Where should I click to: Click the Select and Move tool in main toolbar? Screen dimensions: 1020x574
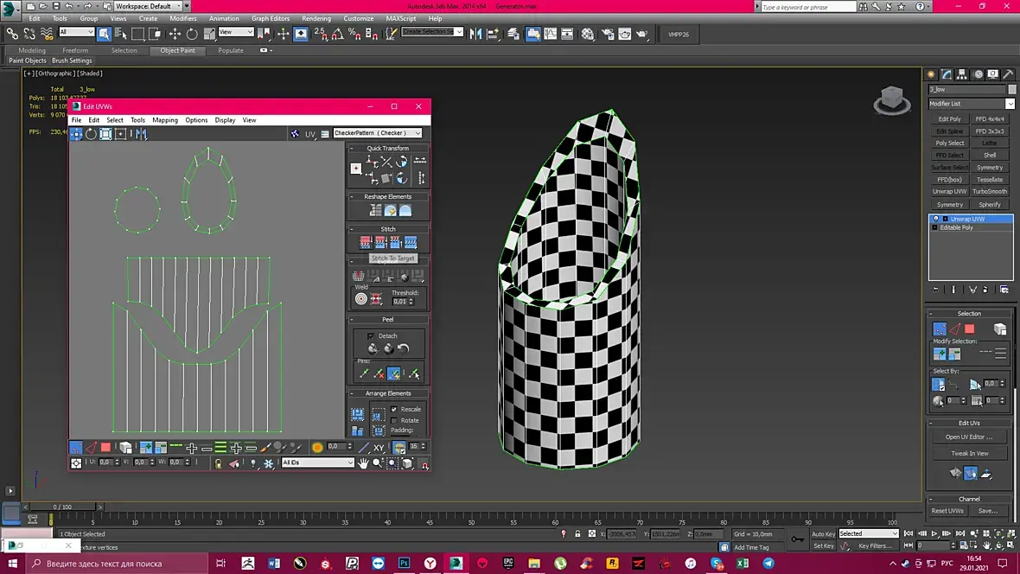[175, 35]
